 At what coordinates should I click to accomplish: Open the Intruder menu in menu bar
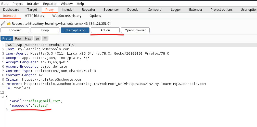point(33,4)
